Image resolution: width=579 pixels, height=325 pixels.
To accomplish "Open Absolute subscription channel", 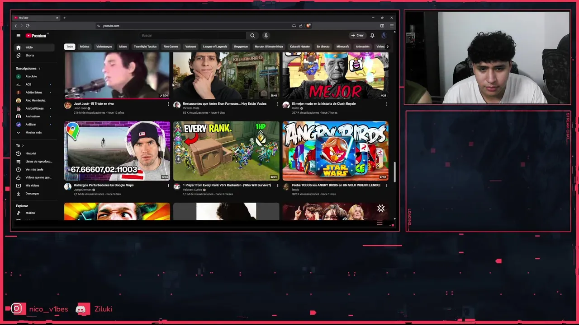I will (x=35, y=77).
